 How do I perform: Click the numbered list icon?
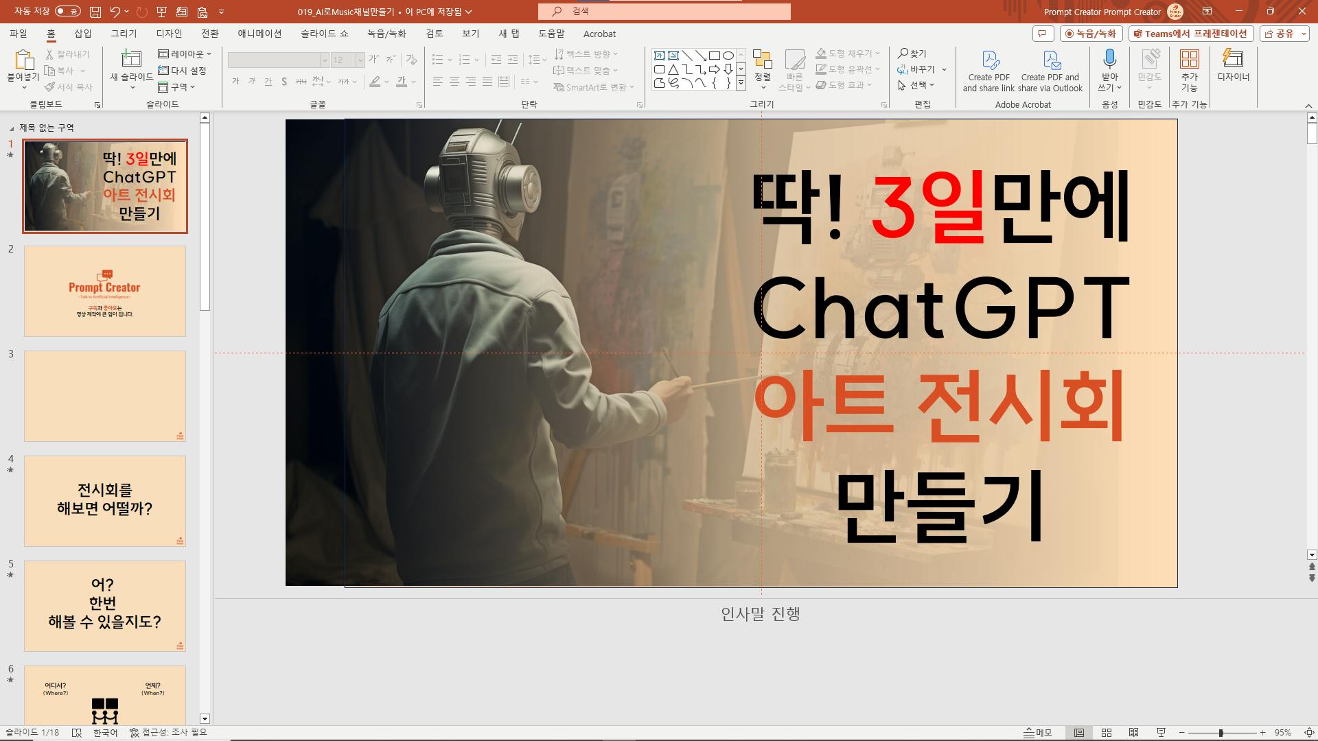[x=465, y=60]
